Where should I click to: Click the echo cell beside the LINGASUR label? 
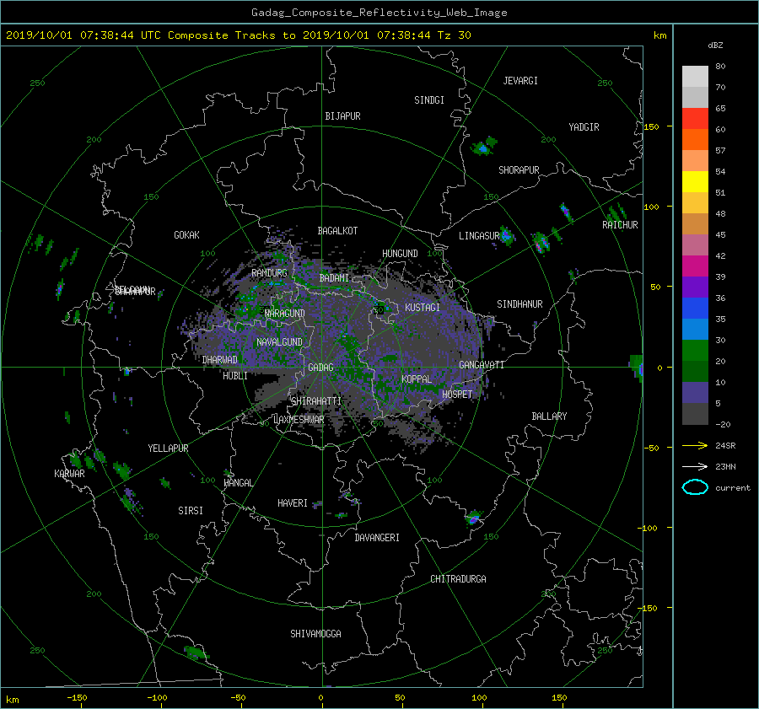[x=506, y=236]
